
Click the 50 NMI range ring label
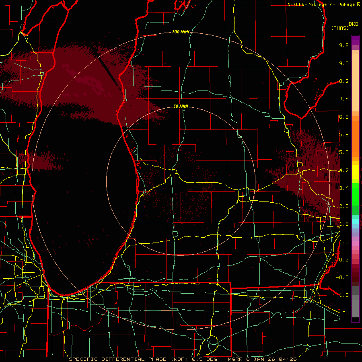tap(181, 106)
